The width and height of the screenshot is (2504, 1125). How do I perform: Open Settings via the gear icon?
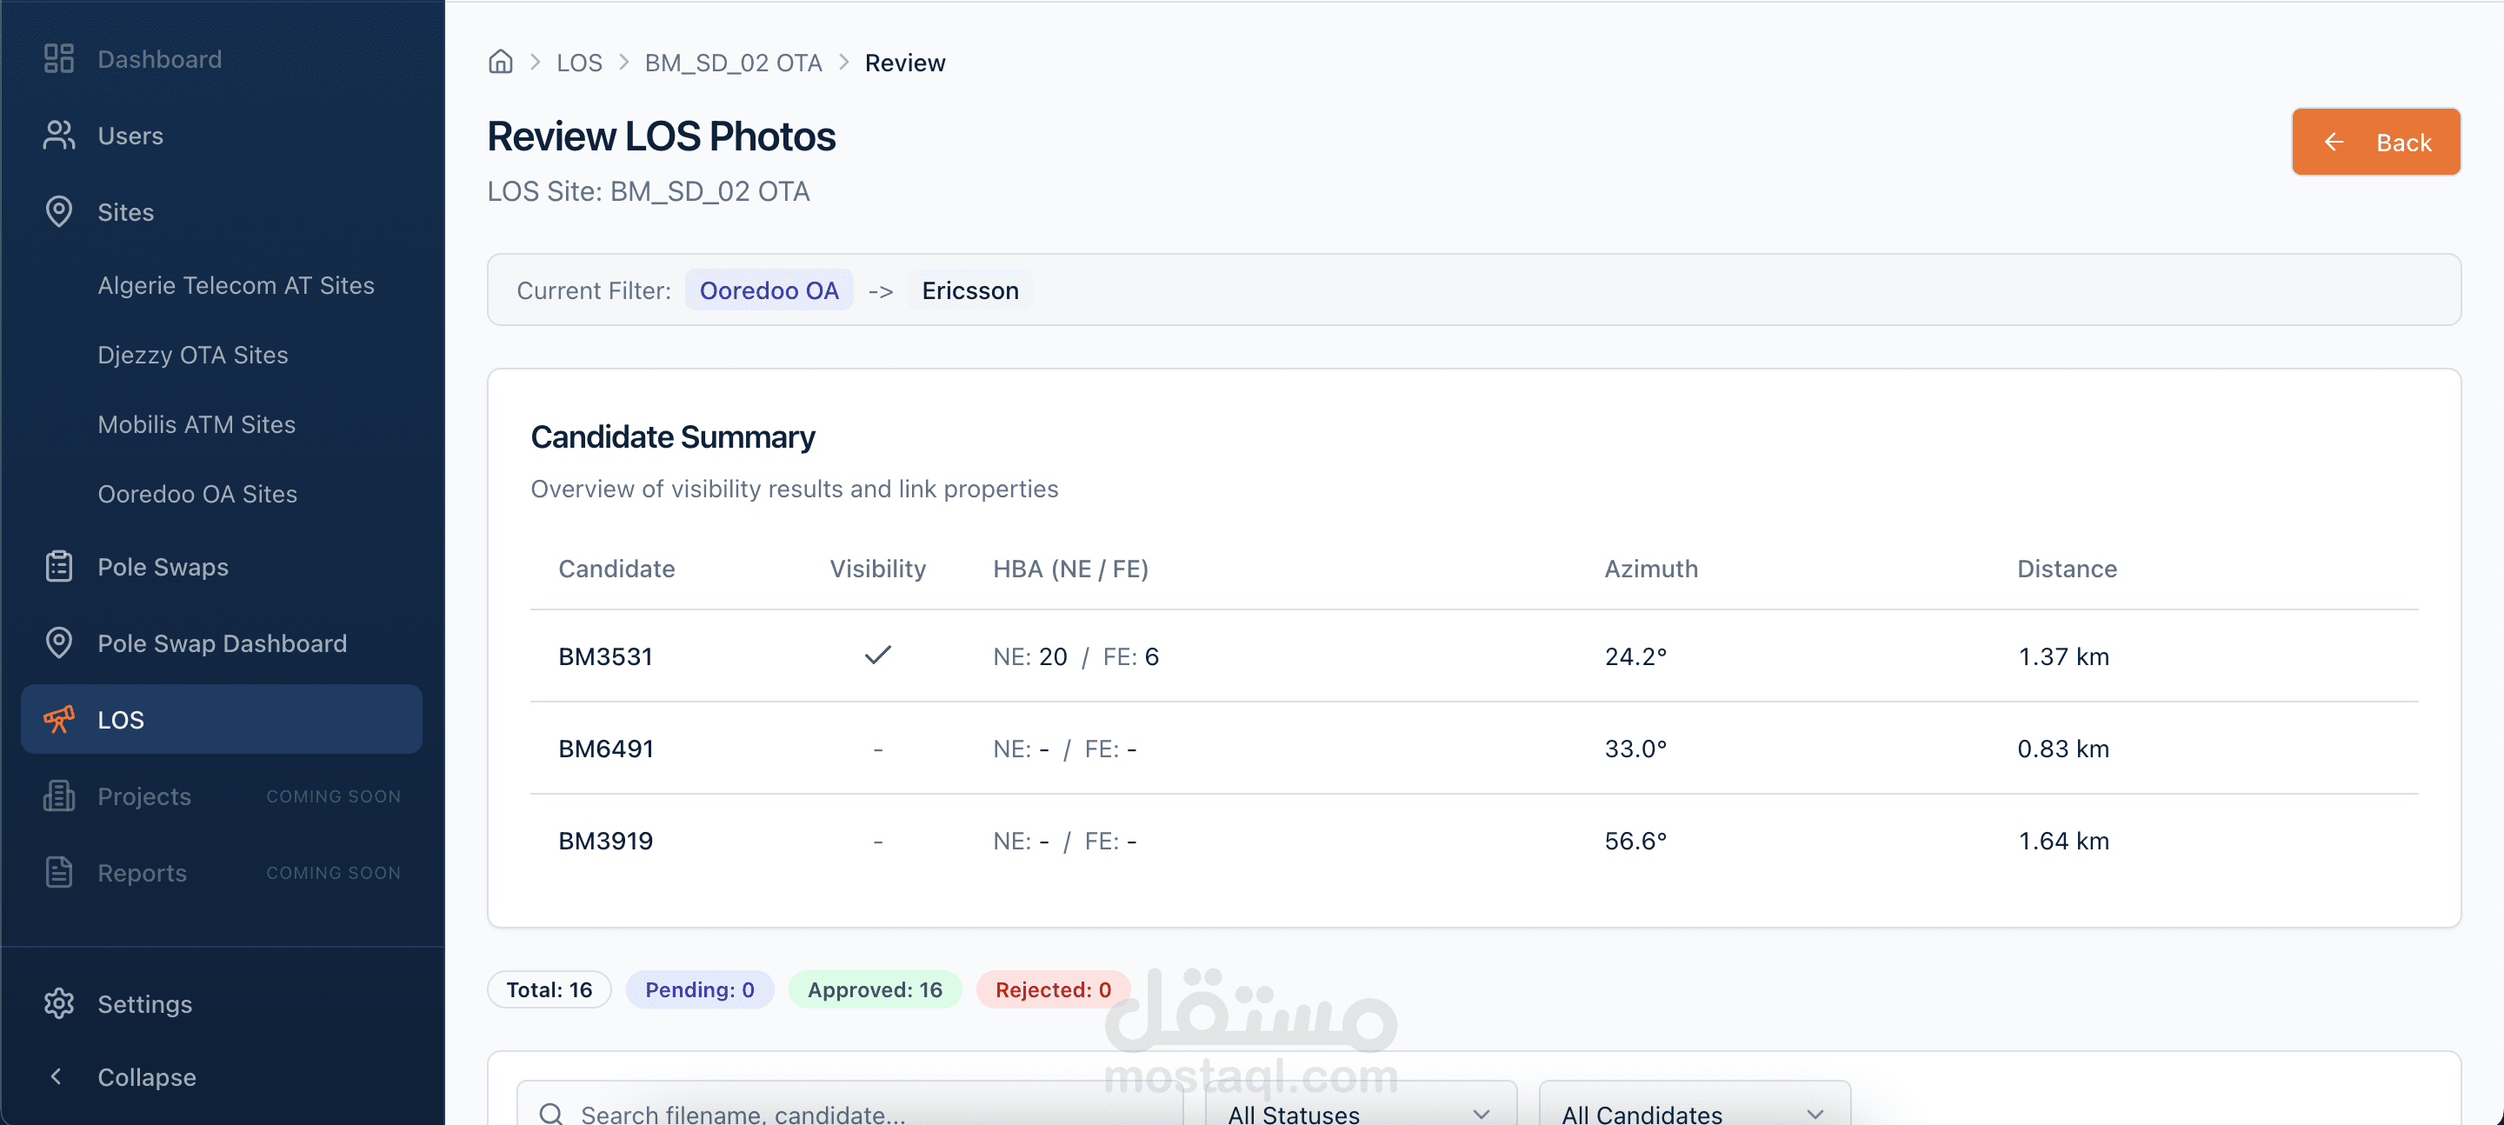coord(58,1003)
